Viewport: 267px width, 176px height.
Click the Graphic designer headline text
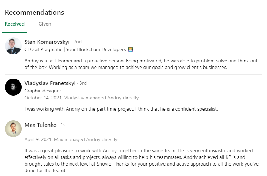click(43, 91)
